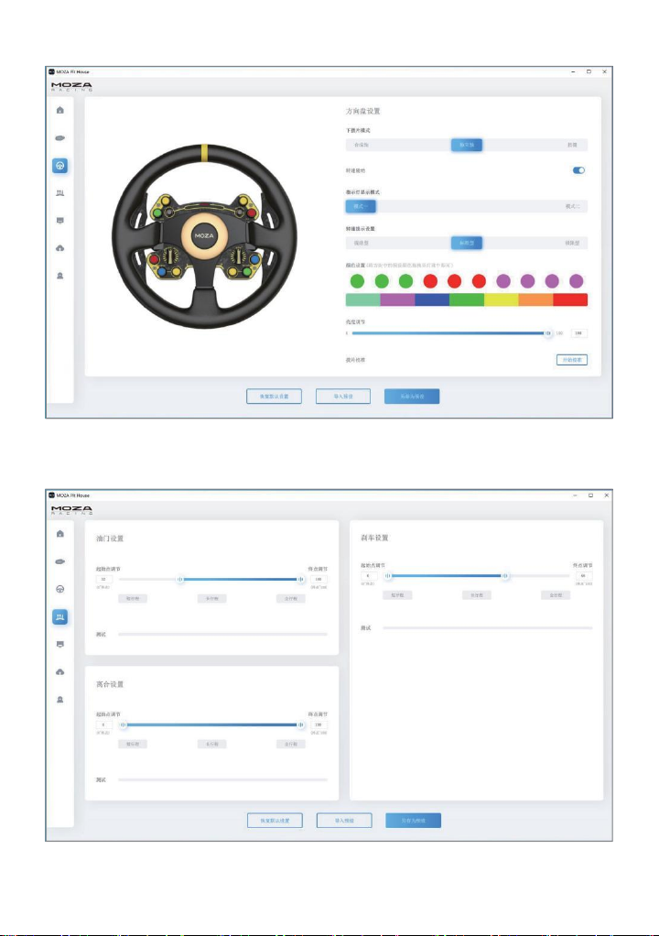Screen dimensions: 659x936
Task: Click 恢复默认设置 in the upper window
Action: [274, 397]
